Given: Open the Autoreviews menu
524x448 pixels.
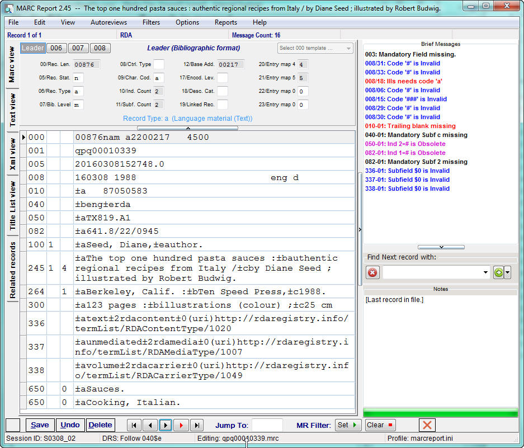Looking at the screenshot, I should [x=108, y=22].
